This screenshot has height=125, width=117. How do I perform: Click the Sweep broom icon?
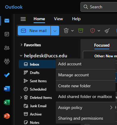(x=107, y=31)
